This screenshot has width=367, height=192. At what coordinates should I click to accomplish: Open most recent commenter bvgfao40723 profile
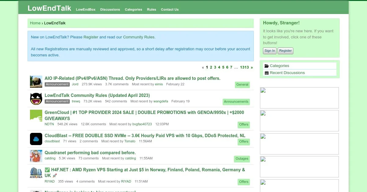coord(142,124)
